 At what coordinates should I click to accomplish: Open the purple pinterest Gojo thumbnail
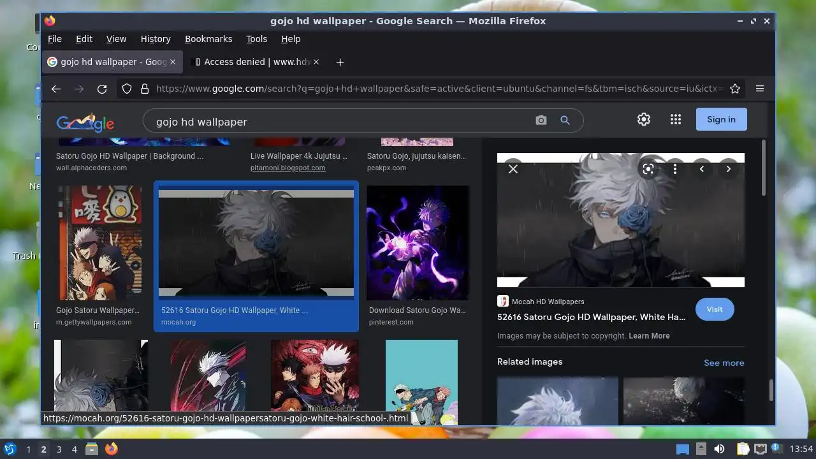point(418,242)
